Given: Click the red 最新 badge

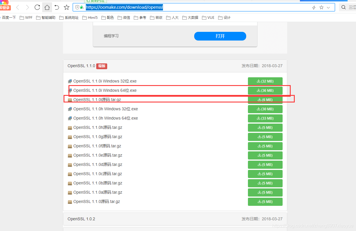Looking at the screenshot, I should click(x=102, y=66).
